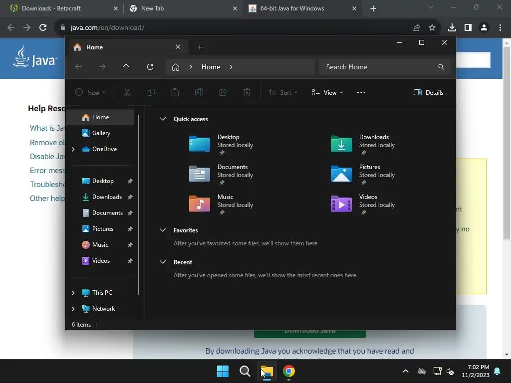Toggle pin next to Downloads in sidebar

(130, 197)
